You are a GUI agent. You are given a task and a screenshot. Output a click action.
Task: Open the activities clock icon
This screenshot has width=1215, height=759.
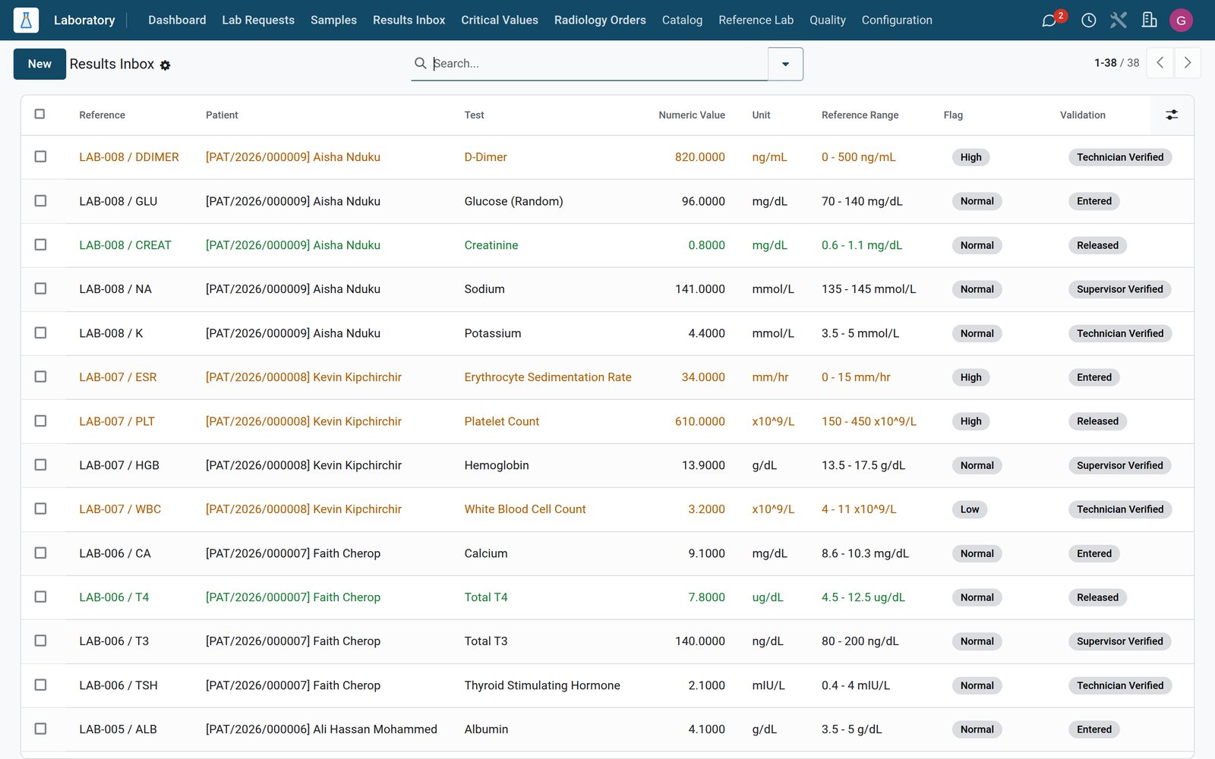pos(1088,20)
